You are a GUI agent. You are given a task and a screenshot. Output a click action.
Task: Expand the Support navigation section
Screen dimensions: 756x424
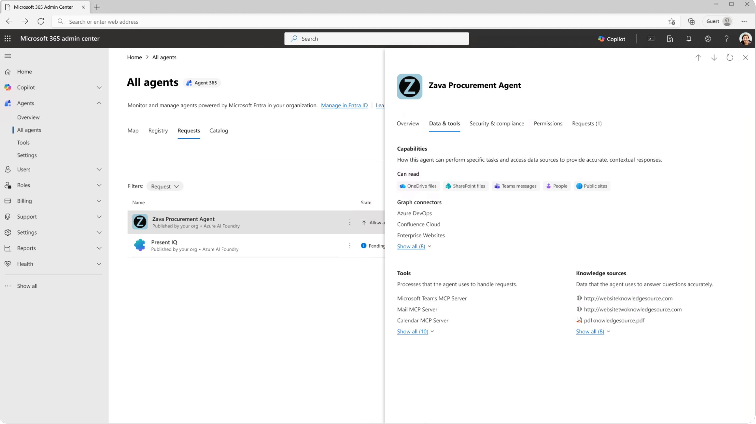click(x=99, y=217)
